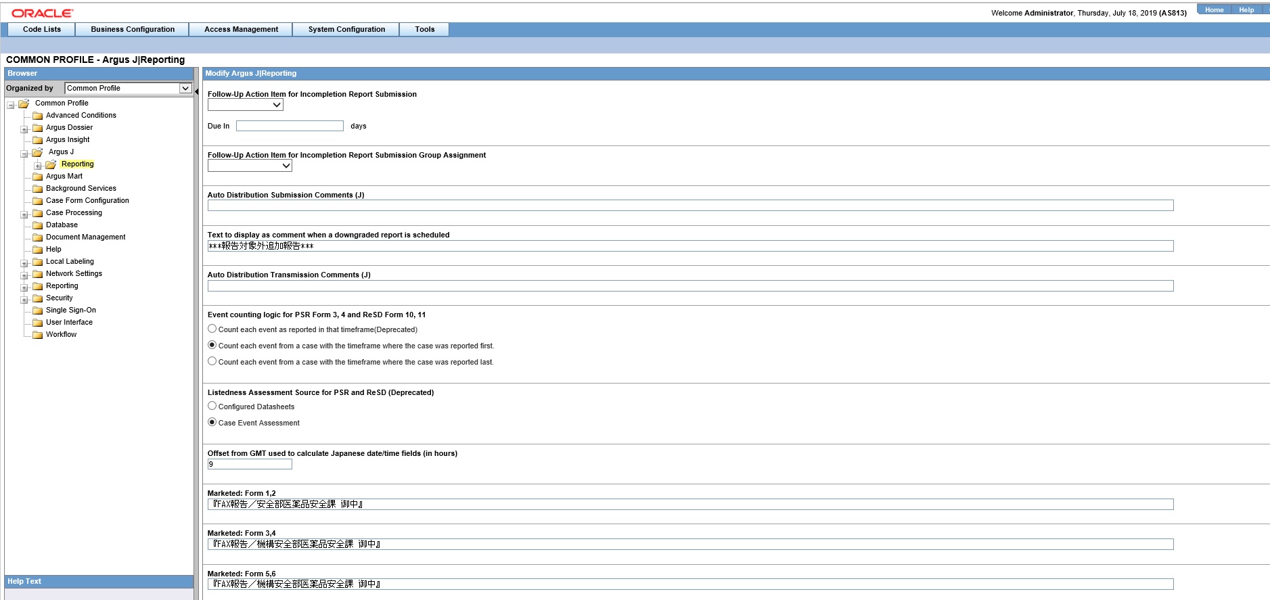This screenshot has width=1270, height=600.
Task: Expand the Local Labeling tree node
Action: pyautogui.click(x=24, y=263)
